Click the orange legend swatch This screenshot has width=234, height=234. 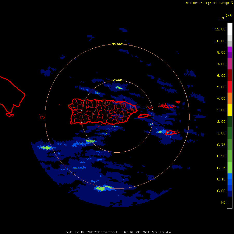click(230, 98)
